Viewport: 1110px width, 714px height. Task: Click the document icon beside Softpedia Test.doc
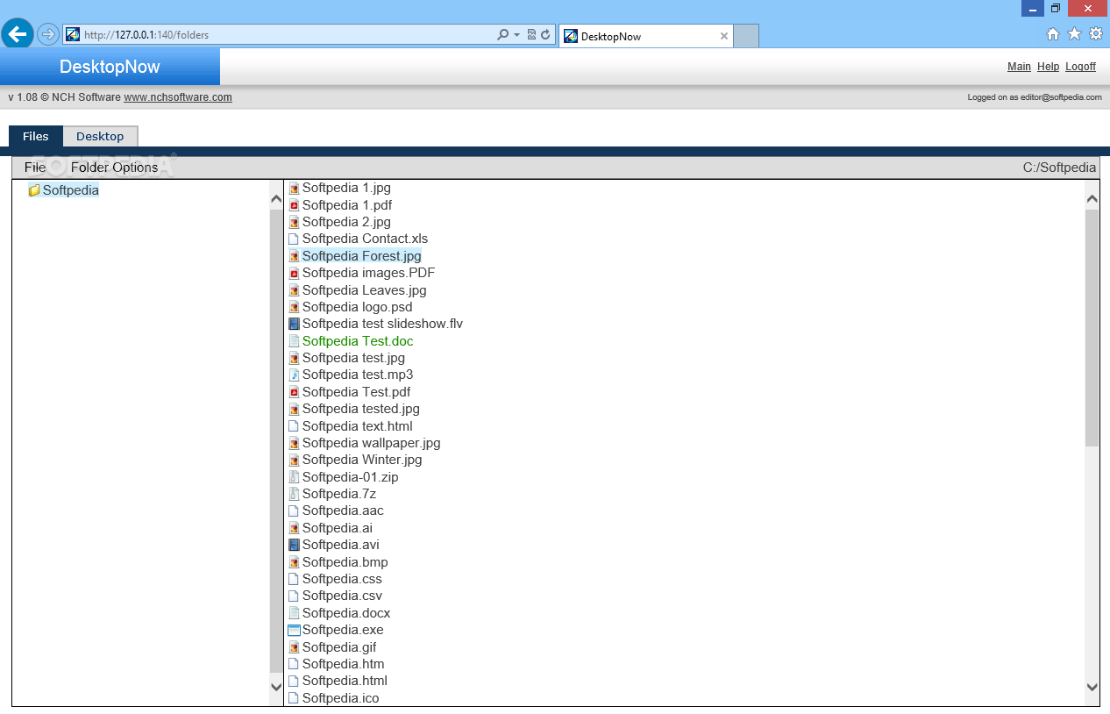tap(294, 341)
